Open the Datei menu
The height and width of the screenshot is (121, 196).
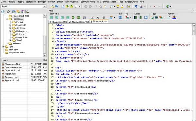pyautogui.click(x=3, y=2)
